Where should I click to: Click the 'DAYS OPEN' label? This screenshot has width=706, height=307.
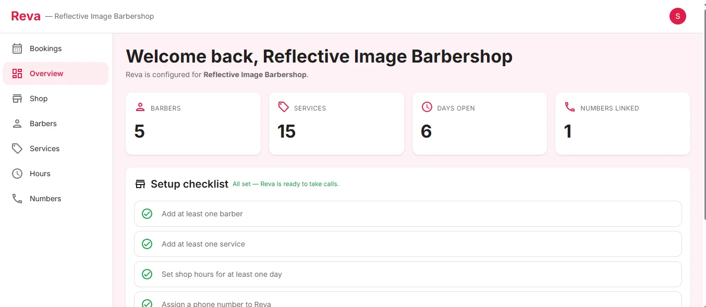(456, 108)
